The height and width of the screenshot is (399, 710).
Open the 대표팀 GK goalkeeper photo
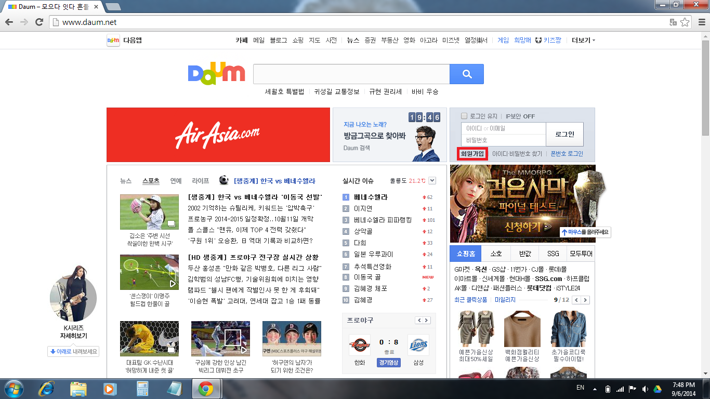pos(149,339)
